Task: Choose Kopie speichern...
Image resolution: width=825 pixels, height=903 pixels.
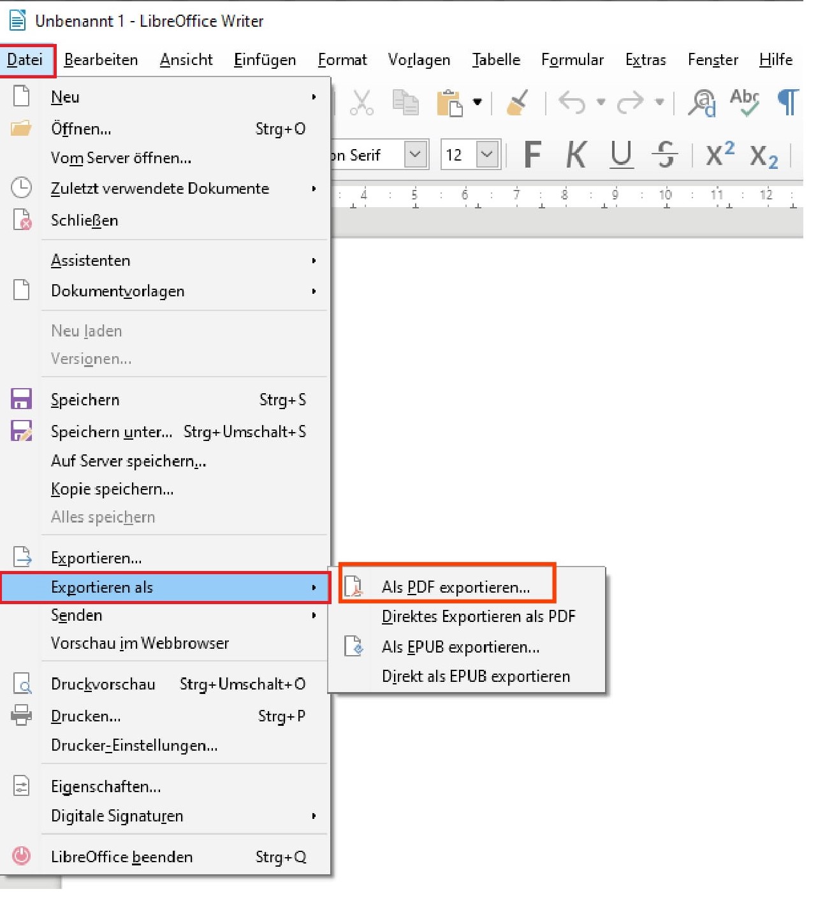Action: 165,489
